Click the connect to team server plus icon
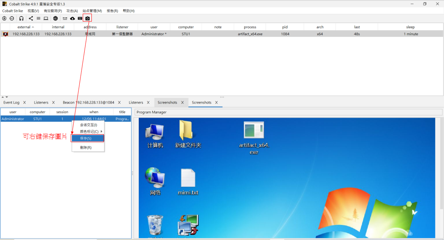The height and width of the screenshot is (240, 444). [4, 19]
